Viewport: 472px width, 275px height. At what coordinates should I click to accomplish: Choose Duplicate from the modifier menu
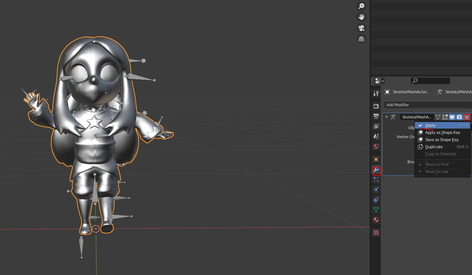[443, 147]
